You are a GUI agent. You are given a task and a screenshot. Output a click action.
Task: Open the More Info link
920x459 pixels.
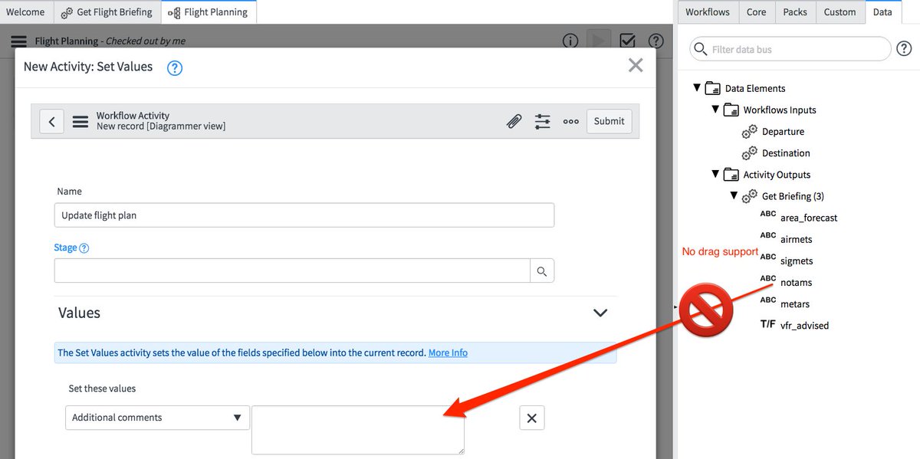pyautogui.click(x=448, y=352)
